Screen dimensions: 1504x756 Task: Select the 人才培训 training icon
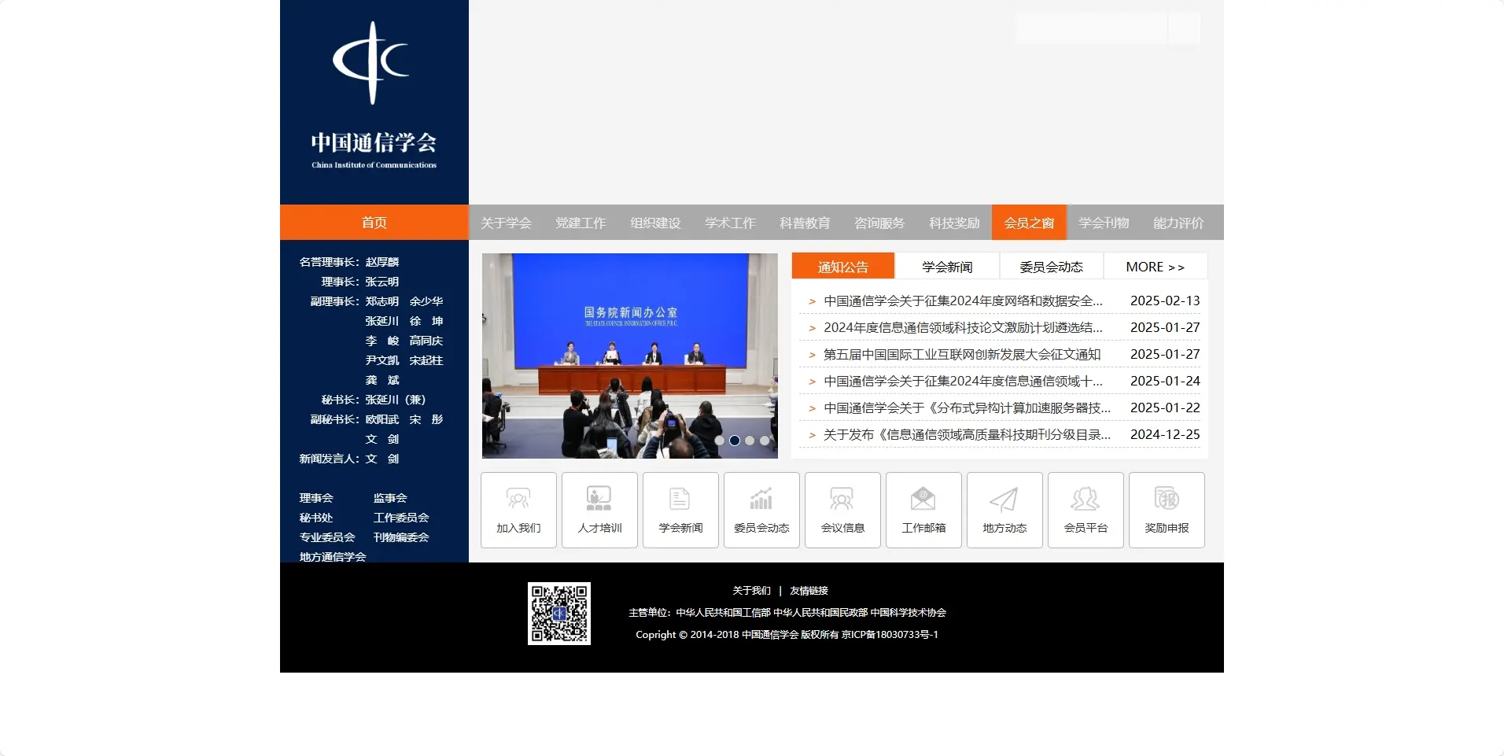(x=599, y=510)
